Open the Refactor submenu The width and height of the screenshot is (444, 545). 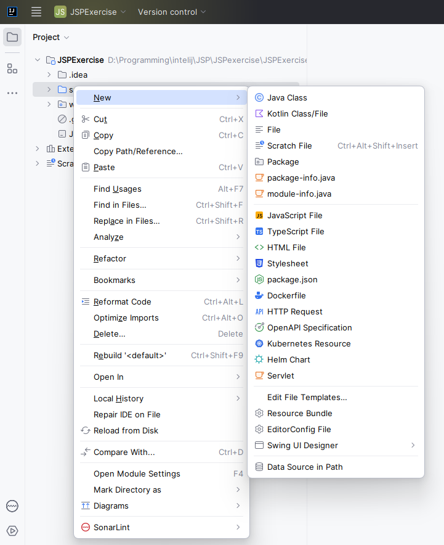161,258
